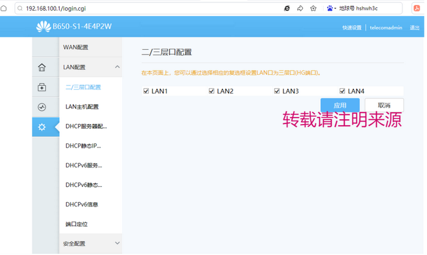Open the 快速设置 quick setup link
The height and width of the screenshot is (255, 427).
pyautogui.click(x=352, y=27)
